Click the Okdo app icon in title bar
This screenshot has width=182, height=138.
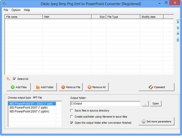[x=4, y=4]
